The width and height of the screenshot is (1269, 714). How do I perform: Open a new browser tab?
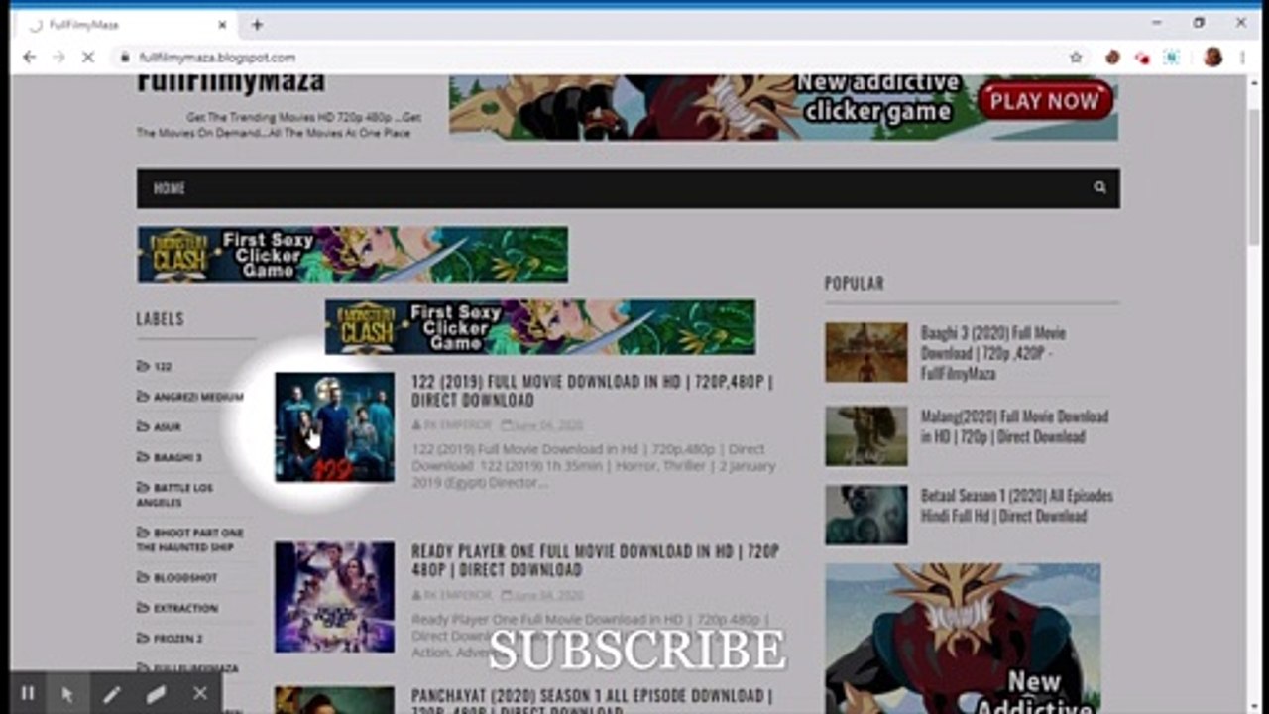[x=257, y=24]
